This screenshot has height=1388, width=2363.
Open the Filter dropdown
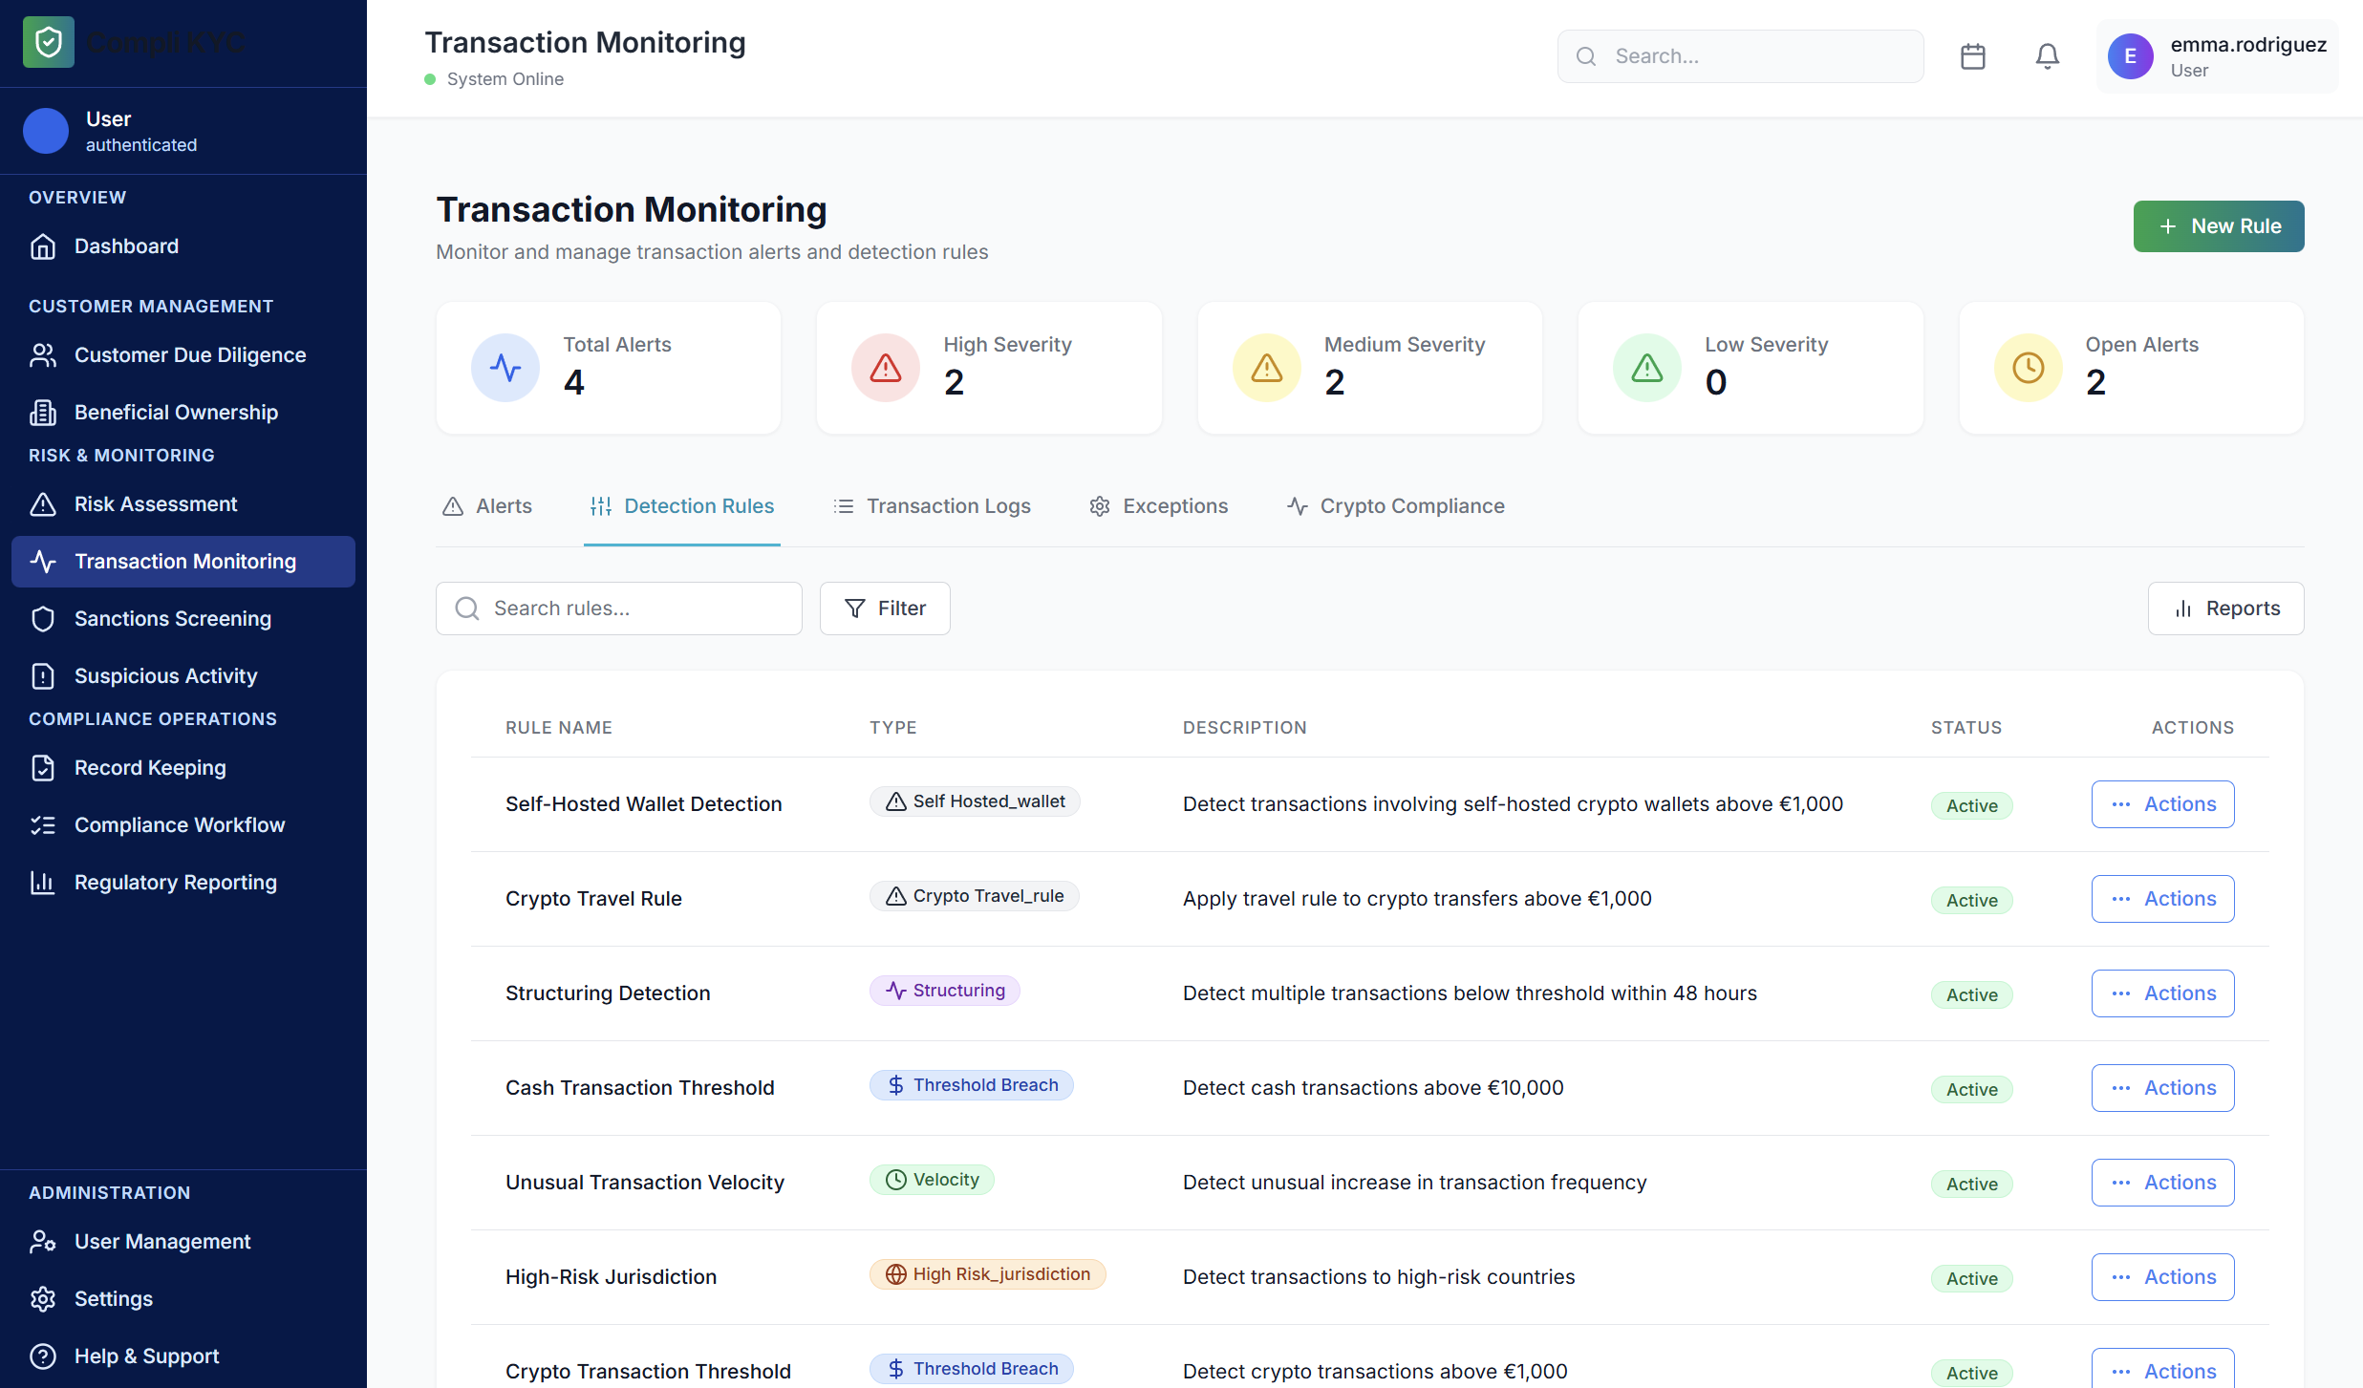click(884, 608)
